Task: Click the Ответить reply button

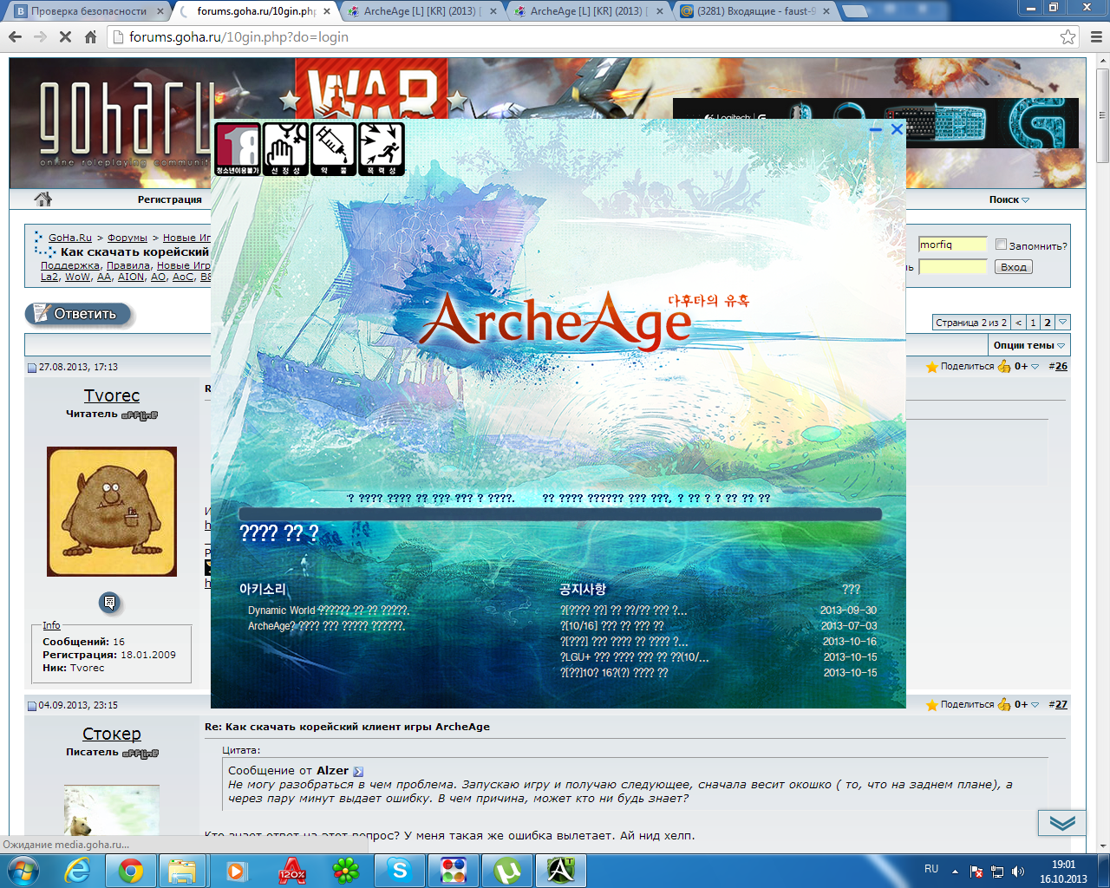Action: 77,314
